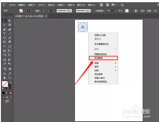Viewport: 159px width, 122px height.
Task: Open workspace layout switcher dropdown
Action: (x=114, y=5)
